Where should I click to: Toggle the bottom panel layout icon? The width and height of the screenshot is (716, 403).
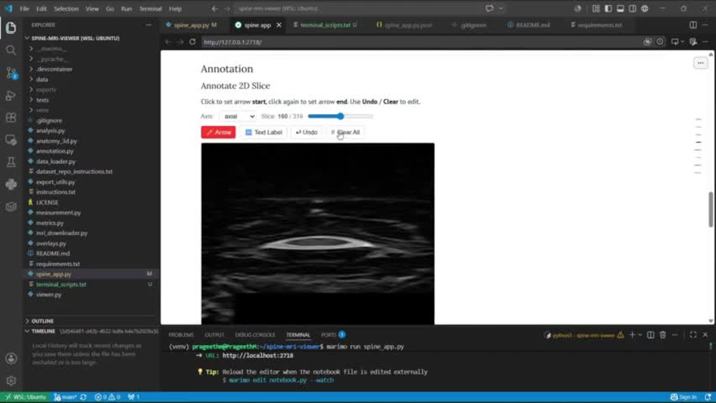coord(620,8)
